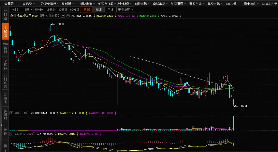The height and width of the screenshot is (152, 278).
Task: Expand the 金融期货 menu
Action: (x=124, y=4)
